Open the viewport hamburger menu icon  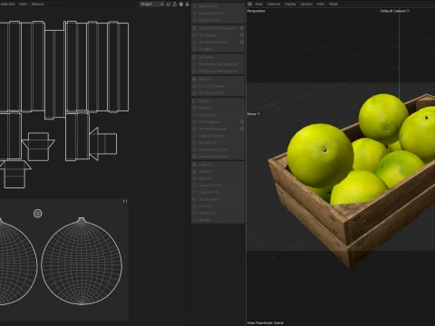point(250,5)
